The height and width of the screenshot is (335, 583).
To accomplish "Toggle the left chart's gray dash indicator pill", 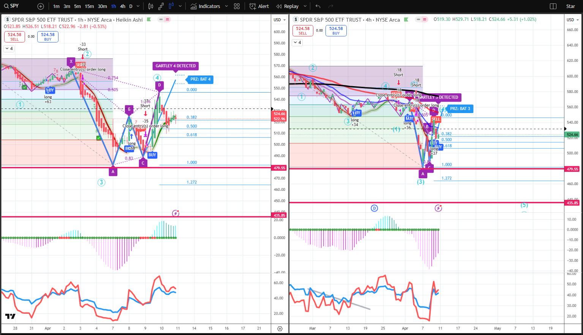I will (x=161, y=19).
